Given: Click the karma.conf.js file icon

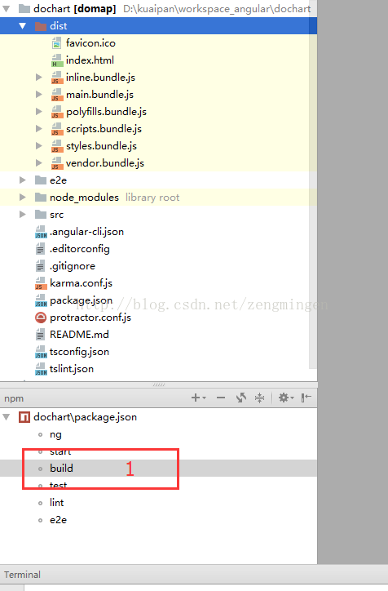Looking at the screenshot, I should pos(40,283).
